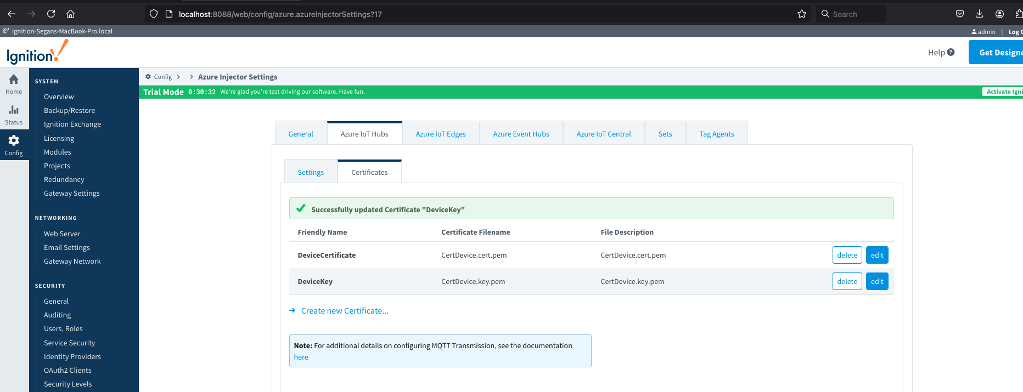This screenshot has height=392, width=1023.
Task: Click Config breadcrumb link
Action: click(162, 77)
